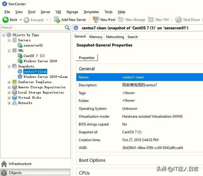Click the green Back arrow icon

(x=5, y=20)
